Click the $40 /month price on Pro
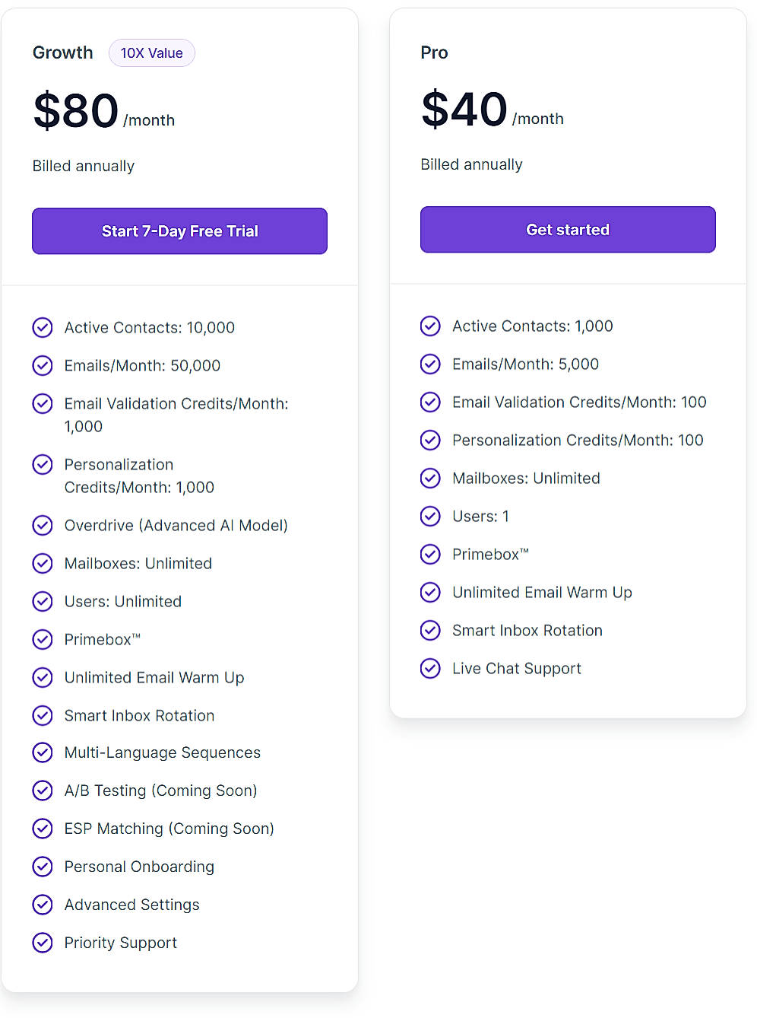 (464, 109)
